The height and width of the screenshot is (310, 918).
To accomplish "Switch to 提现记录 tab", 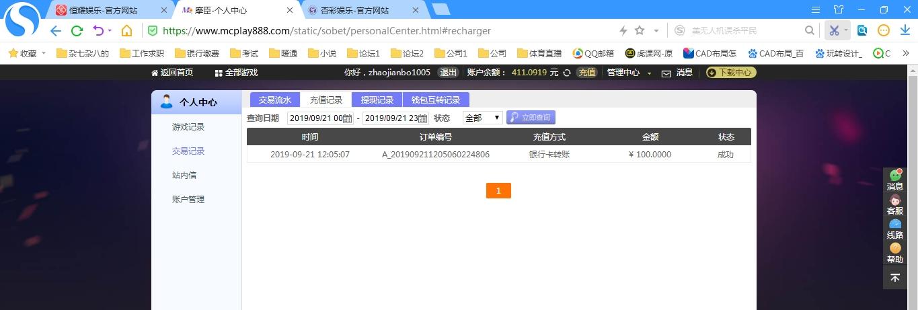I will tap(377, 100).
